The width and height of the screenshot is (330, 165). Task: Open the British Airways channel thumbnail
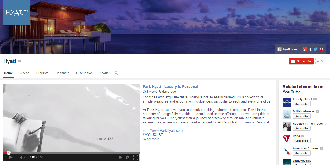(x=287, y=115)
